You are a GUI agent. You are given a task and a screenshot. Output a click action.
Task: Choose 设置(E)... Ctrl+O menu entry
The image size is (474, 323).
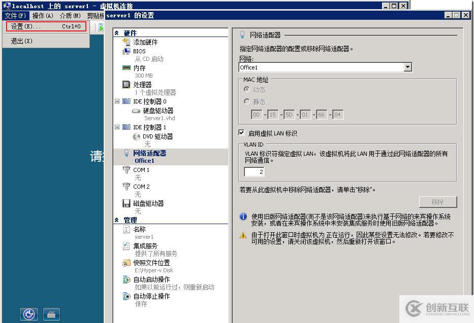pyautogui.click(x=46, y=26)
